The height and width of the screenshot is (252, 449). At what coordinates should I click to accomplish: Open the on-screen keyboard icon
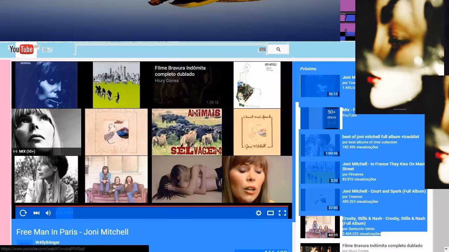click(262, 50)
